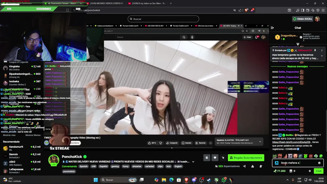Screen dimensions: 327x184
Task: Click the taskbar Buscar search box
Action: pos(118,180)
